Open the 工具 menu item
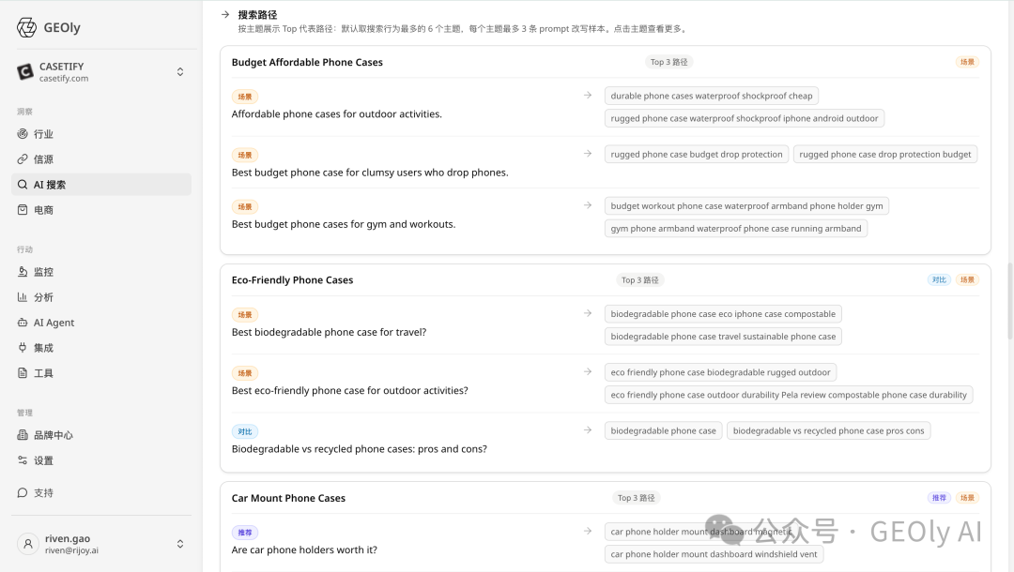1014x572 pixels. (x=101, y=372)
